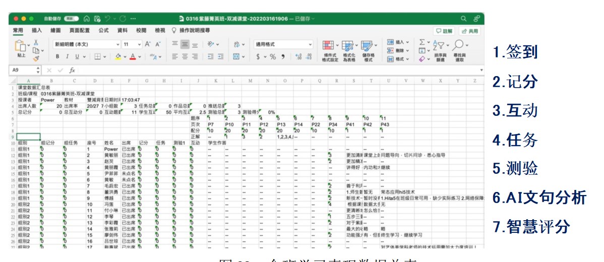Open the 公式 (Formulas) ribbon tab
The image size is (604, 262).
pyautogui.click(x=103, y=31)
